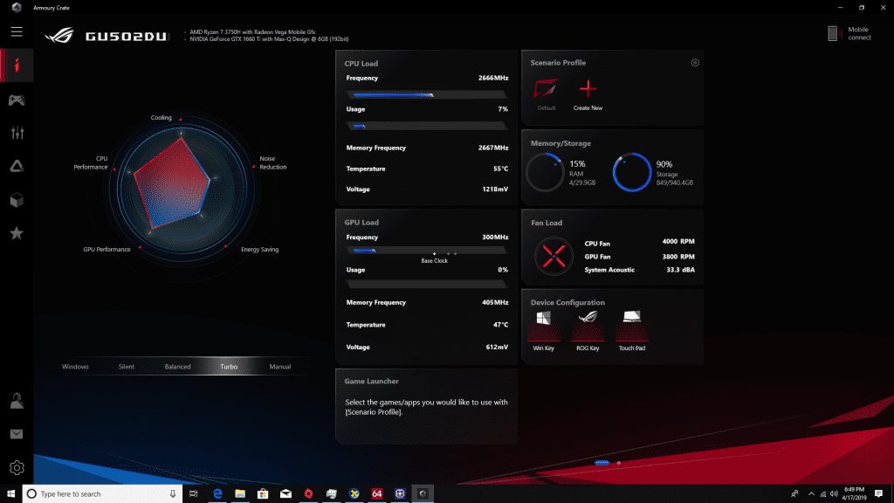Viewport: 894px width, 503px height.
Task: Click the CPU Performance radar label
Action: (91, 162)
